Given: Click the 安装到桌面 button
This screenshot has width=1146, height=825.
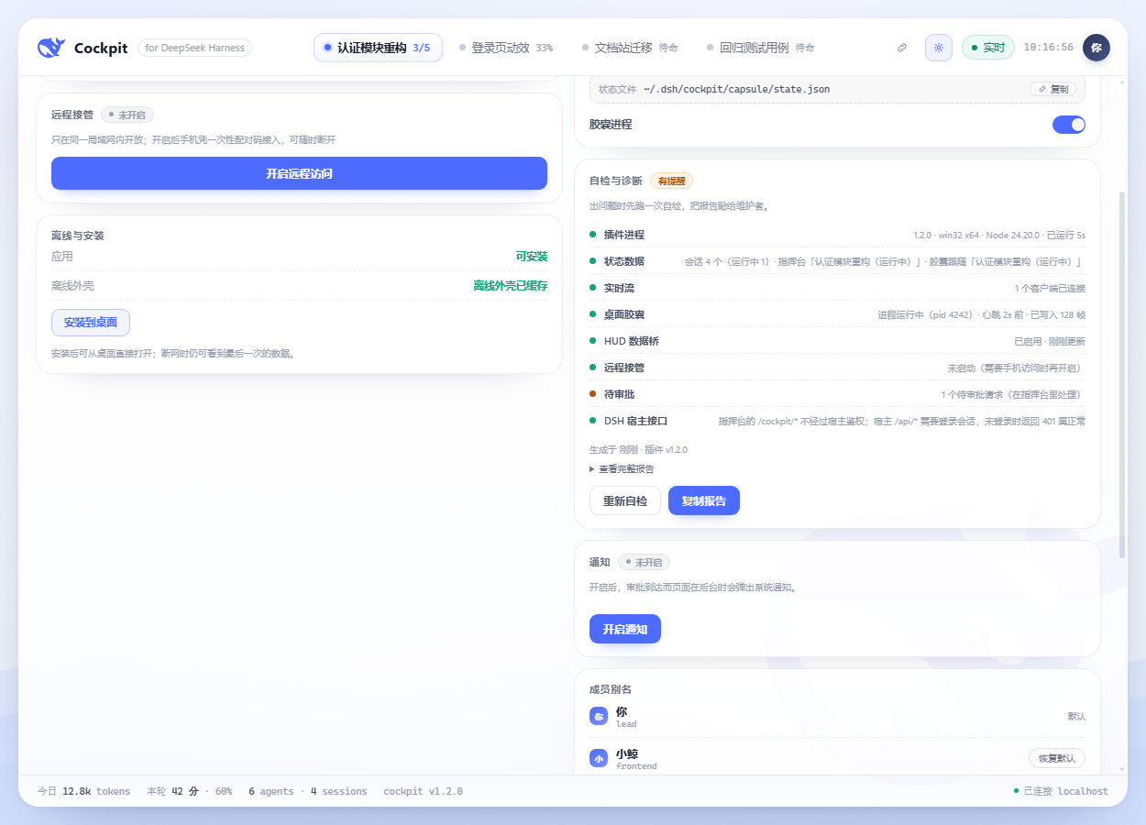Looking at the screenshot, I should click(91, 323).
